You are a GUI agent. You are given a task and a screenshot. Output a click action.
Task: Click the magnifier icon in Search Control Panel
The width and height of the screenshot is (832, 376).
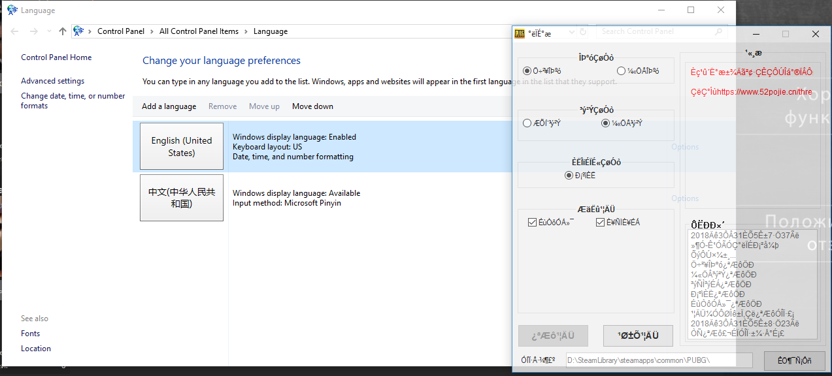718,31
